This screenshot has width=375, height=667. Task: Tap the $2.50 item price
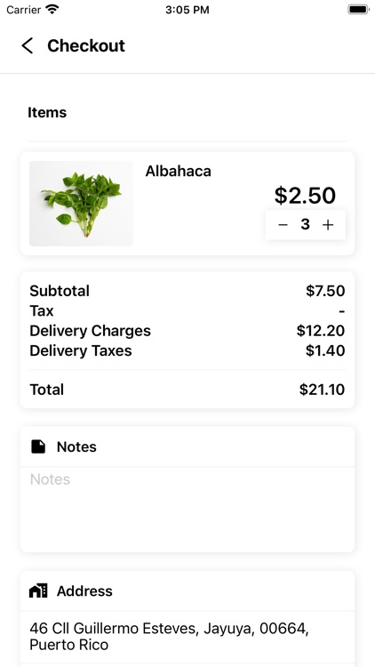point(305,196)
